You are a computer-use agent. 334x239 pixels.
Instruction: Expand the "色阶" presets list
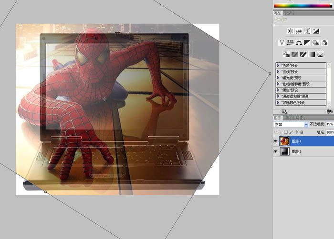click(x=279, y=65)
